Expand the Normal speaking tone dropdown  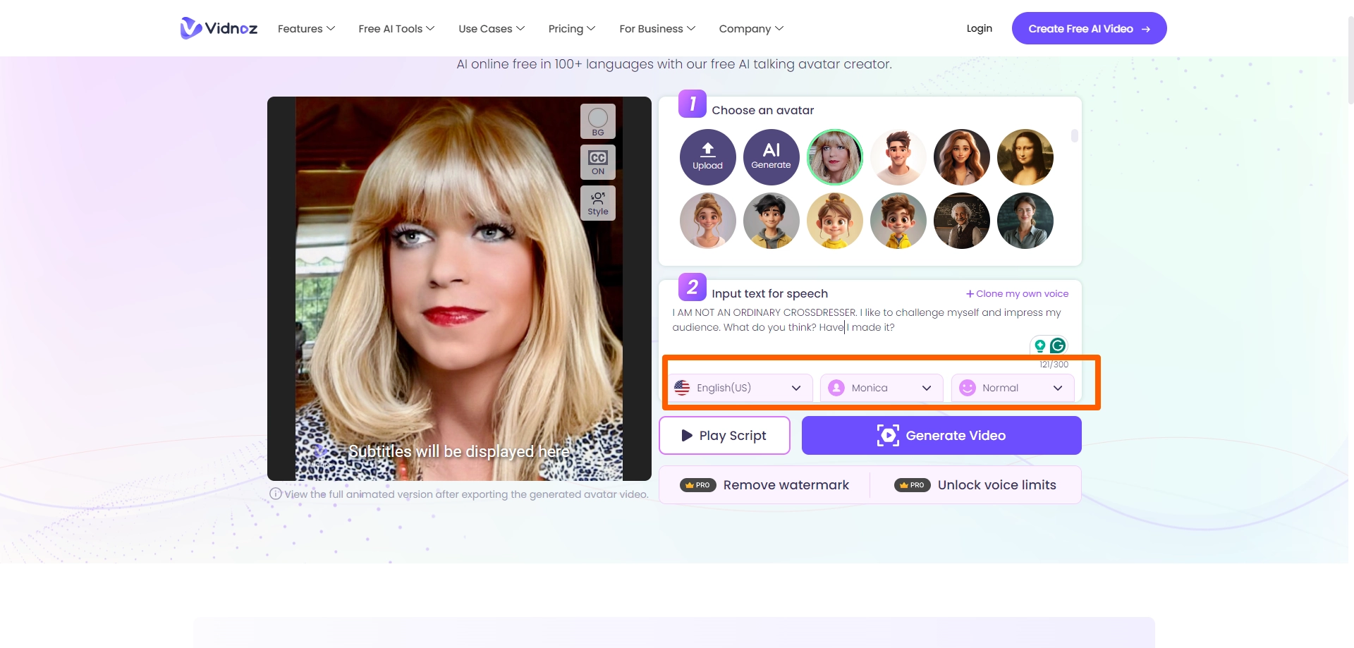pyautogui.click(x=1012, y=388)
